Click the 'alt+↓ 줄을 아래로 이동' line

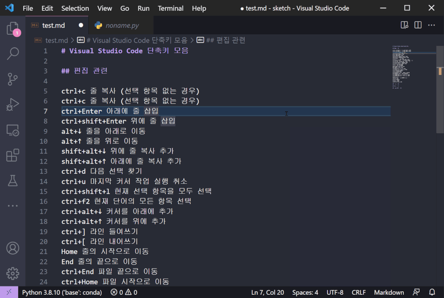click(x=103, y=131)
